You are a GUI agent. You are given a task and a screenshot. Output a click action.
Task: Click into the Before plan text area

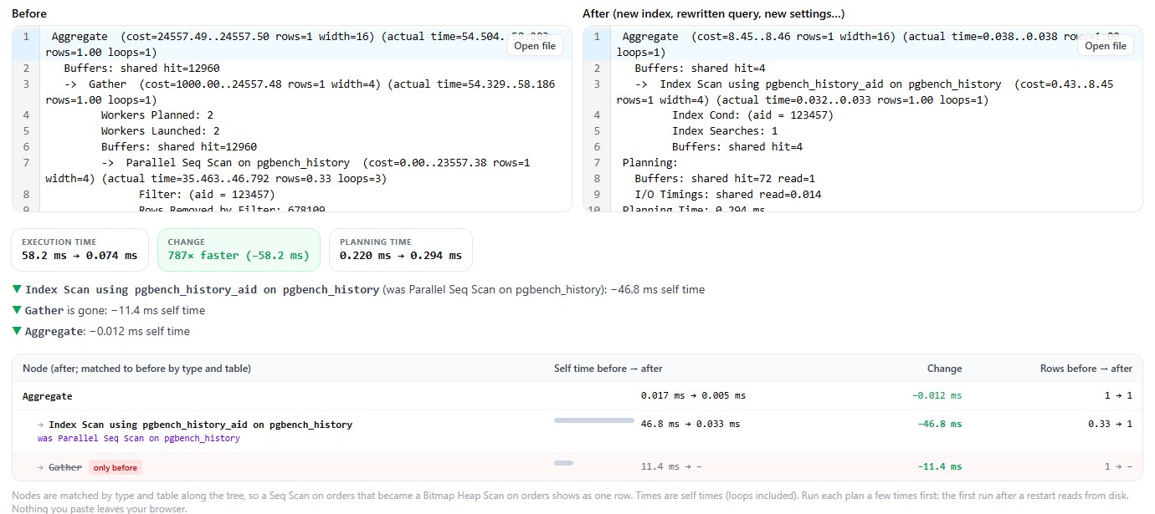pyautogui.click(x=292, y=119)
